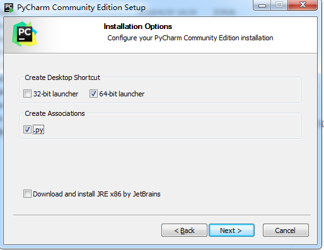Click 'Configure your PyCharm Community Edition installation' text

[x=190, y=38]
